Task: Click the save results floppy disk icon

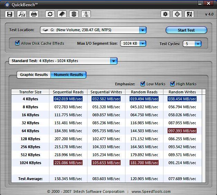Action: 10,14
